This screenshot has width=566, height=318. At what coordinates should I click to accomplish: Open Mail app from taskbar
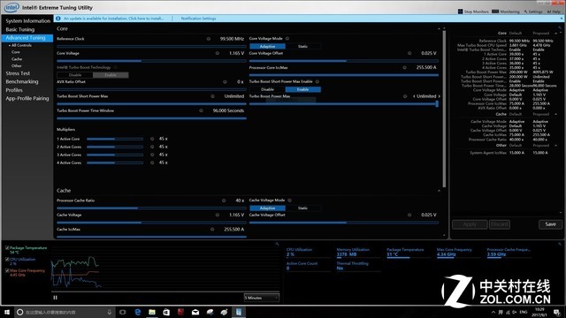pos(195,312)
